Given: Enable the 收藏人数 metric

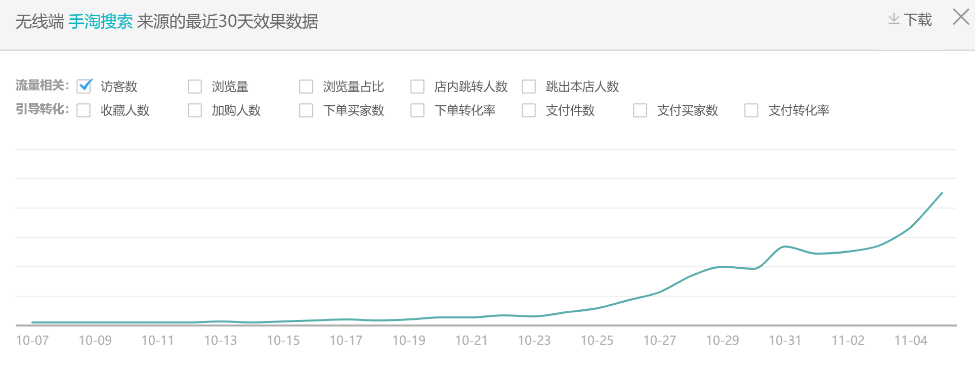Looking at the screenshot, I should click(83, 110).
